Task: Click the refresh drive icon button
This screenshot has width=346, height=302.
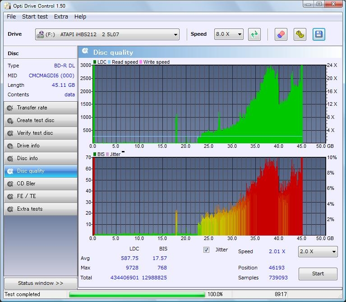Action: [254, 34]
